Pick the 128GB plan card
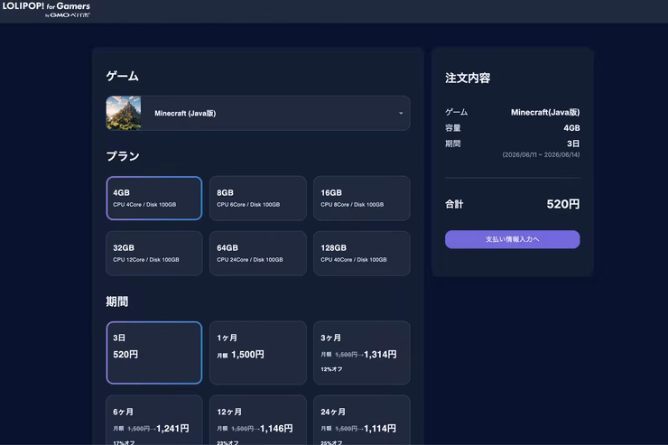 (362, 254)
